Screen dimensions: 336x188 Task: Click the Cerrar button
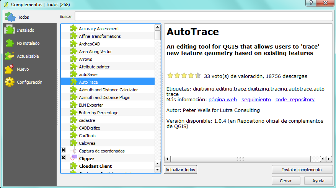[286, 181]
